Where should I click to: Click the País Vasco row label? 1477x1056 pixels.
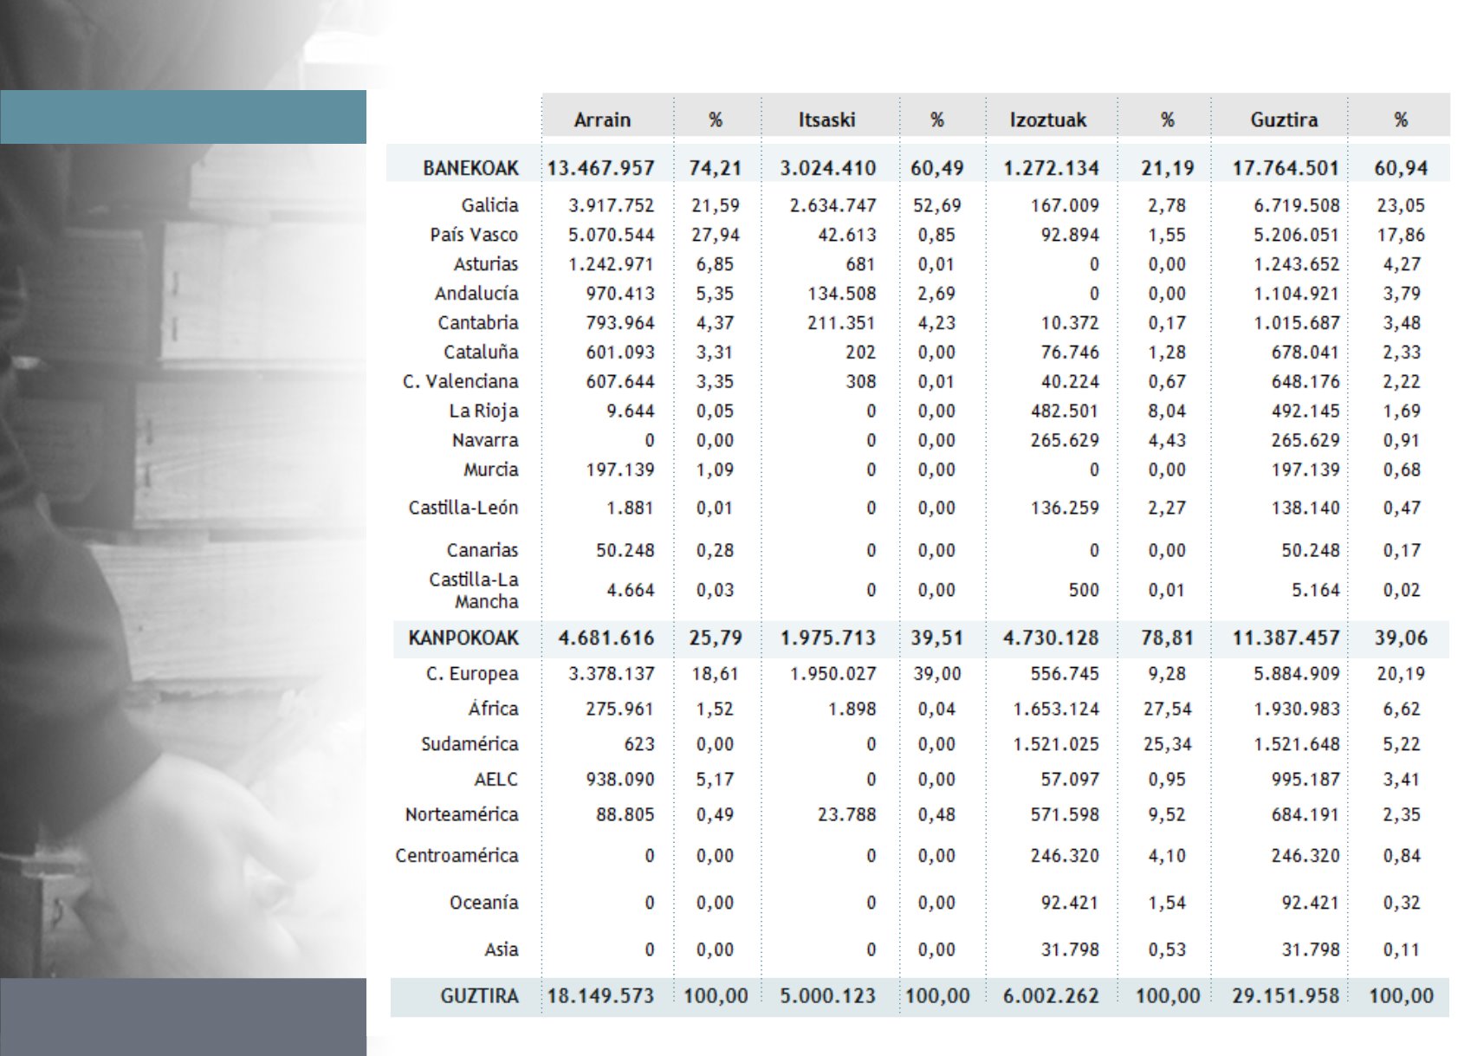click(474, 235)
